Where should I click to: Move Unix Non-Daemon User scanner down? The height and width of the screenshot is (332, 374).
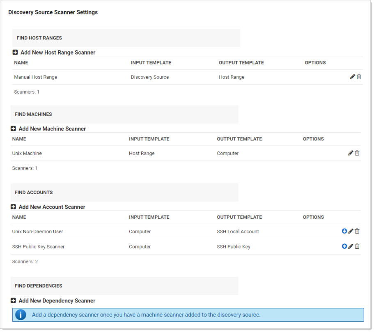[x=344, y=231]
